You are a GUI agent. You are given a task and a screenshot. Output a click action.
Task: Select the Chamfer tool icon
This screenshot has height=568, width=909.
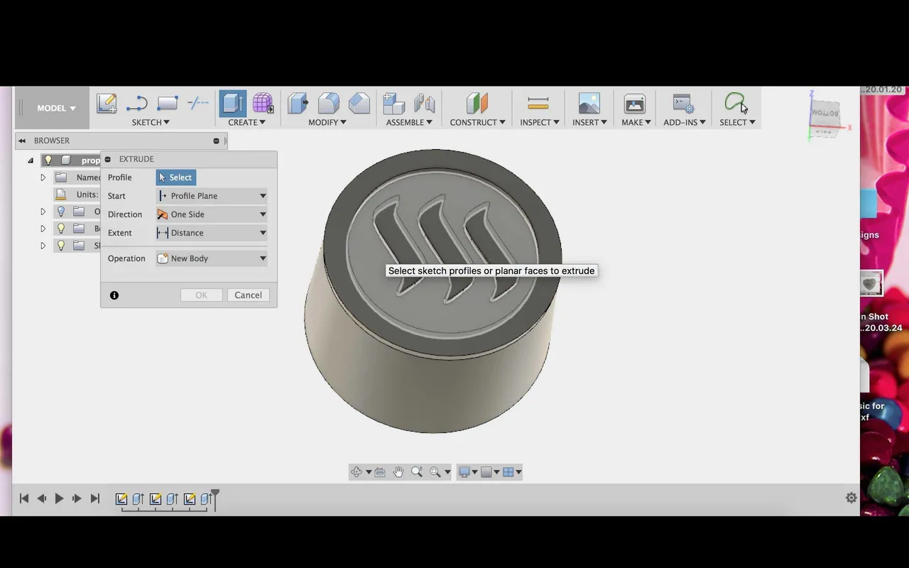(x=359, y=104)
